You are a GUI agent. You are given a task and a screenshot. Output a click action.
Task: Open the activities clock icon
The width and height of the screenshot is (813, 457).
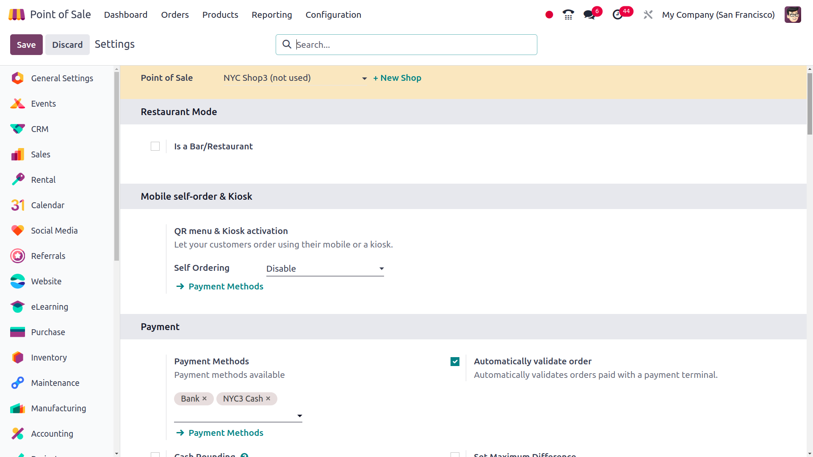[x=617, y=15]
